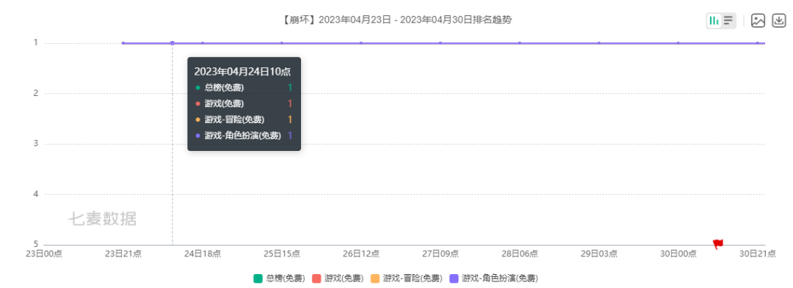Click the data point above 29日03点
Viewport: 793px width, 288px height.
(599, 43)
